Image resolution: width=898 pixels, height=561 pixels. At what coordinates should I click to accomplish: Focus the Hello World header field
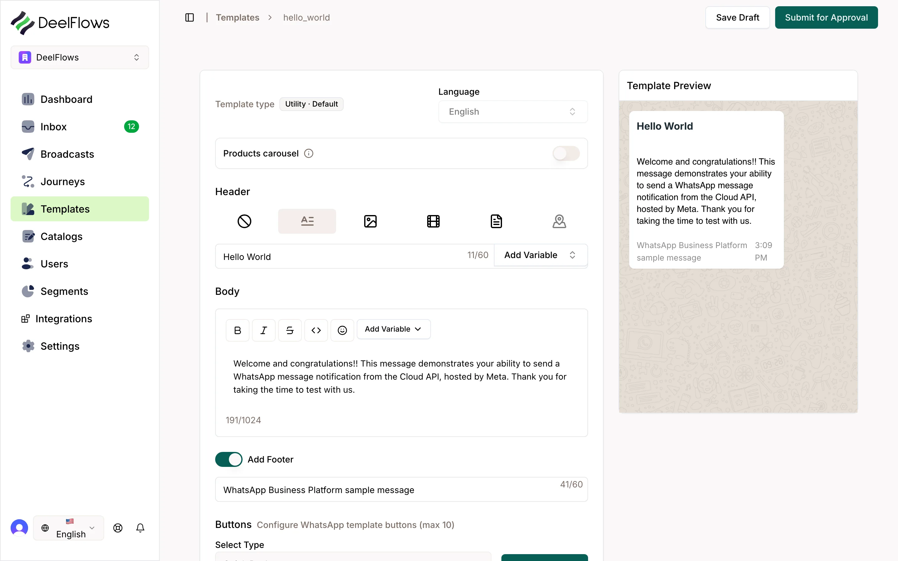[x=355, y=257]
